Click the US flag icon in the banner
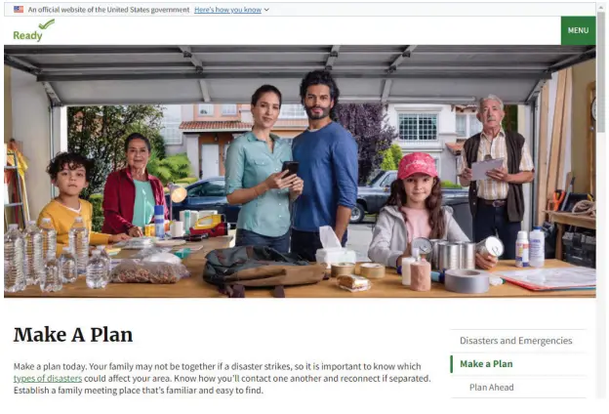The image size is (609, 414). coord(19,10)
